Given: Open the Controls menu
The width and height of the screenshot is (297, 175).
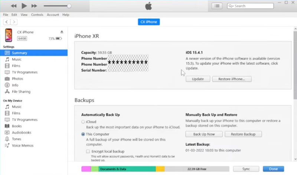Looking at the screenshot, I should click(37, 15).
